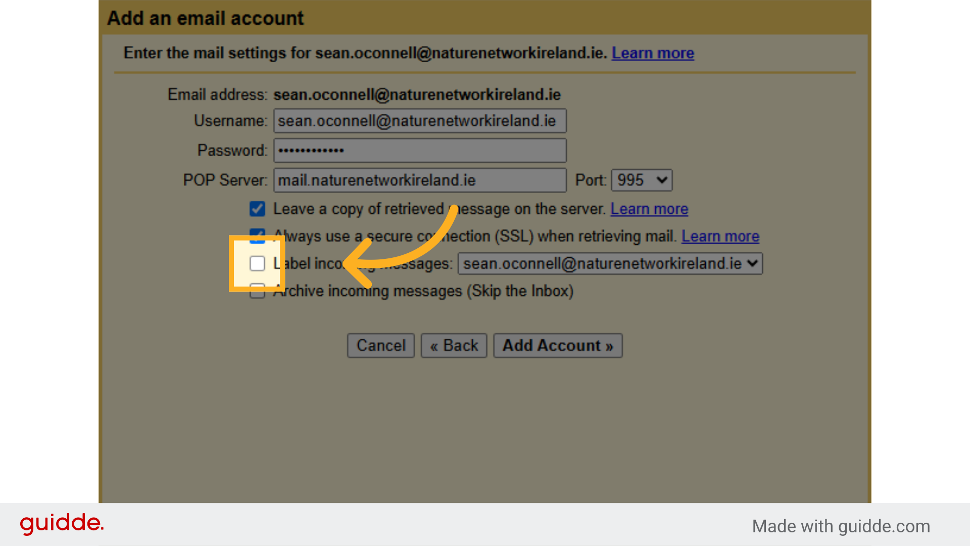Focus the Password field
Viewport: 970px width, 546px height.
point(420,150)
